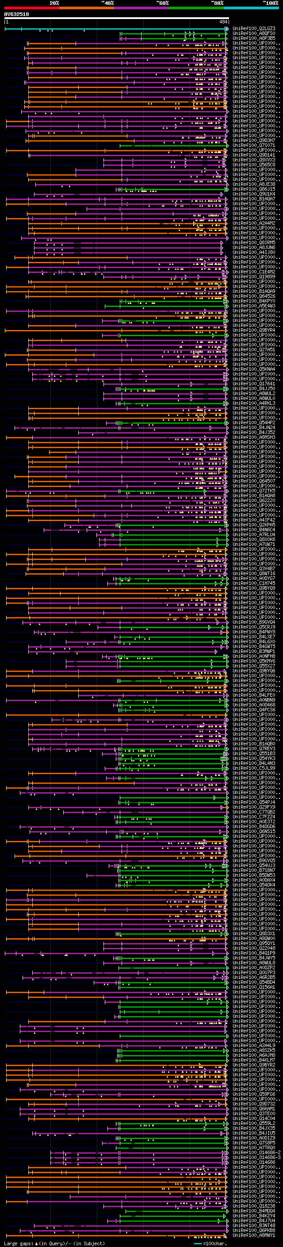This screenshot has width=283, height=1247.
Task: Open hit UniRef100_Q565C8
Action: tap(254, 165)
